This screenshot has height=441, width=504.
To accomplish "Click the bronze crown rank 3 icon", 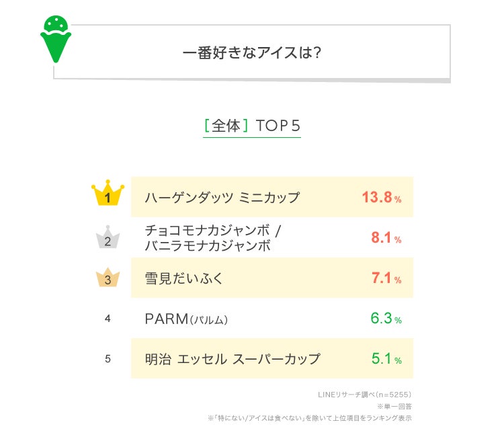I will click(x=108, y=278).
